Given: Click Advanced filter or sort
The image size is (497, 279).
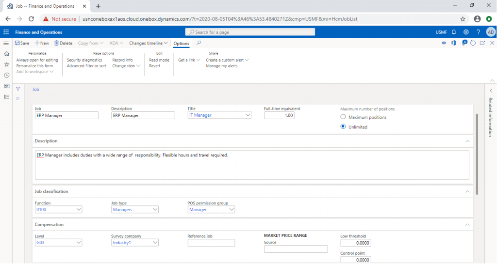Looking at the screenshot, I should click(86, 66).
